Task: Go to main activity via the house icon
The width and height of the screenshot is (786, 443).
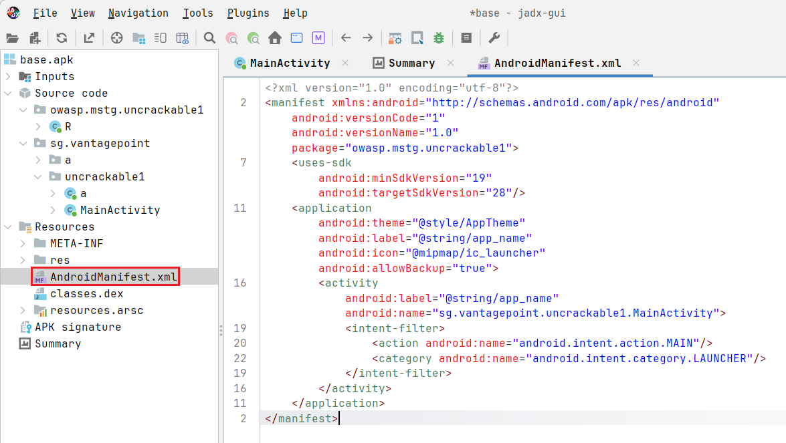Action: [275, 38]
